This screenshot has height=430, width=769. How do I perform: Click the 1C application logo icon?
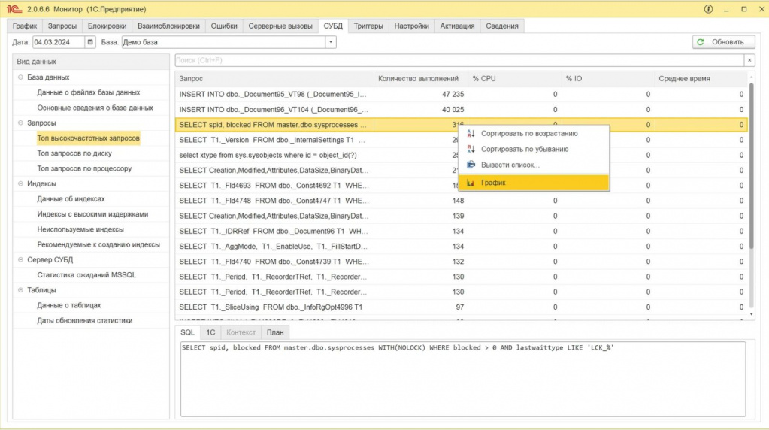14,9
